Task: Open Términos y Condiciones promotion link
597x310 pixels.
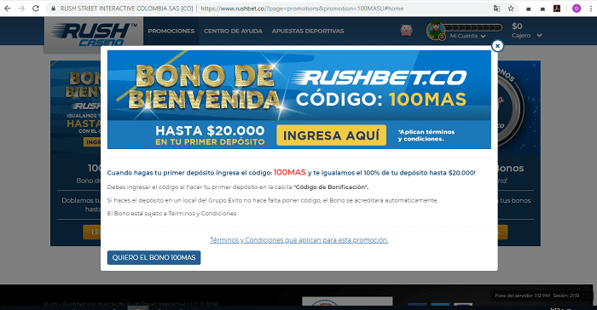Action: pyautogui.click(x=298, y=240)
